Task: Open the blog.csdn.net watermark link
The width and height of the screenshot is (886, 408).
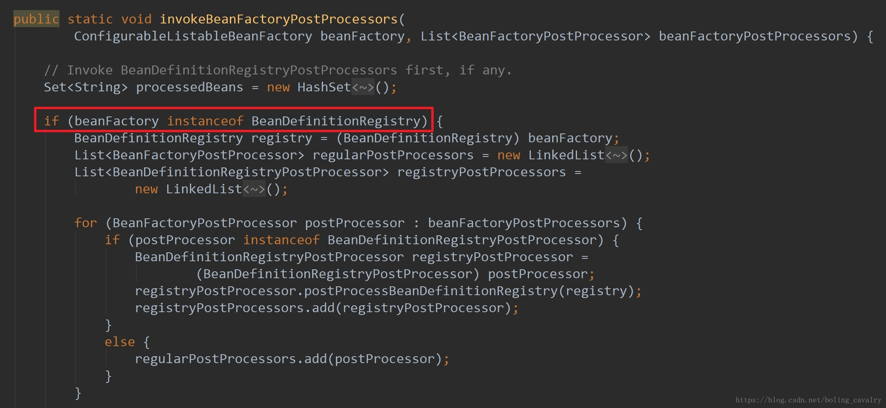Action: [x=808, y=400]
